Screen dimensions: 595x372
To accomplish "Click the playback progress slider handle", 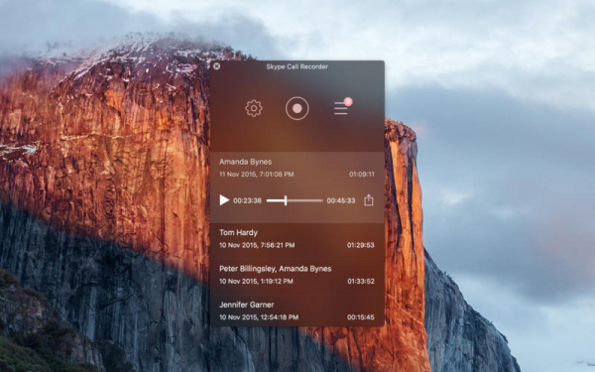I will pos(286,200).
